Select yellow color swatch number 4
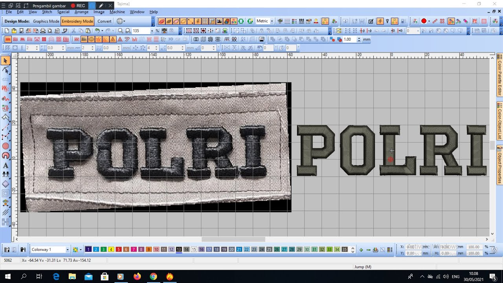 111,250
